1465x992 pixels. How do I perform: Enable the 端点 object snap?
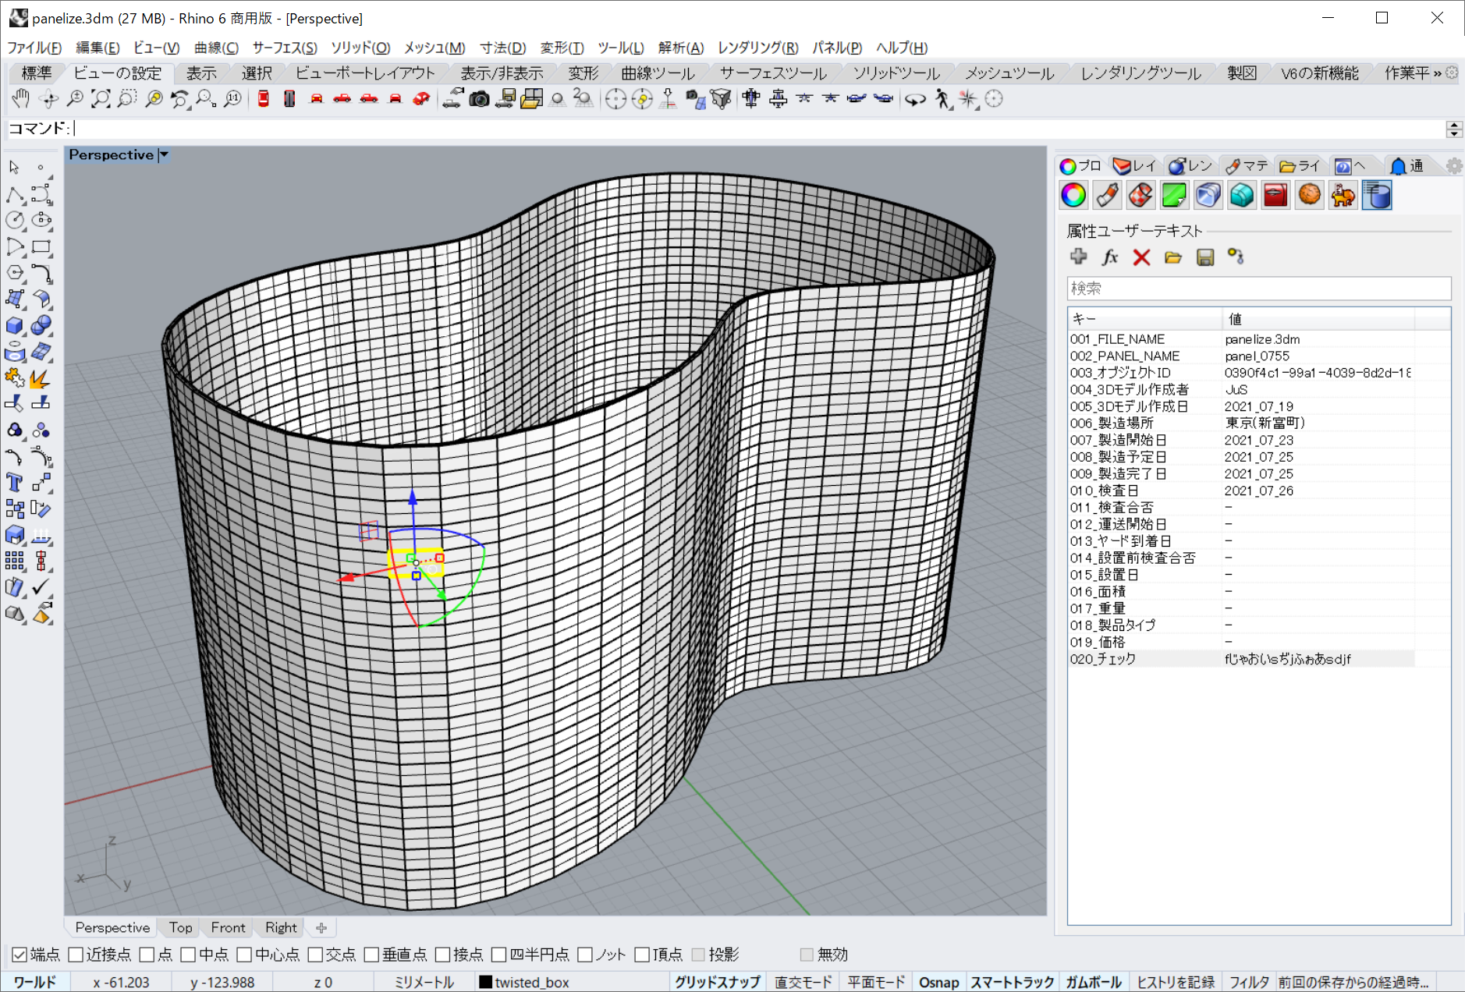(x=20, y=954)
